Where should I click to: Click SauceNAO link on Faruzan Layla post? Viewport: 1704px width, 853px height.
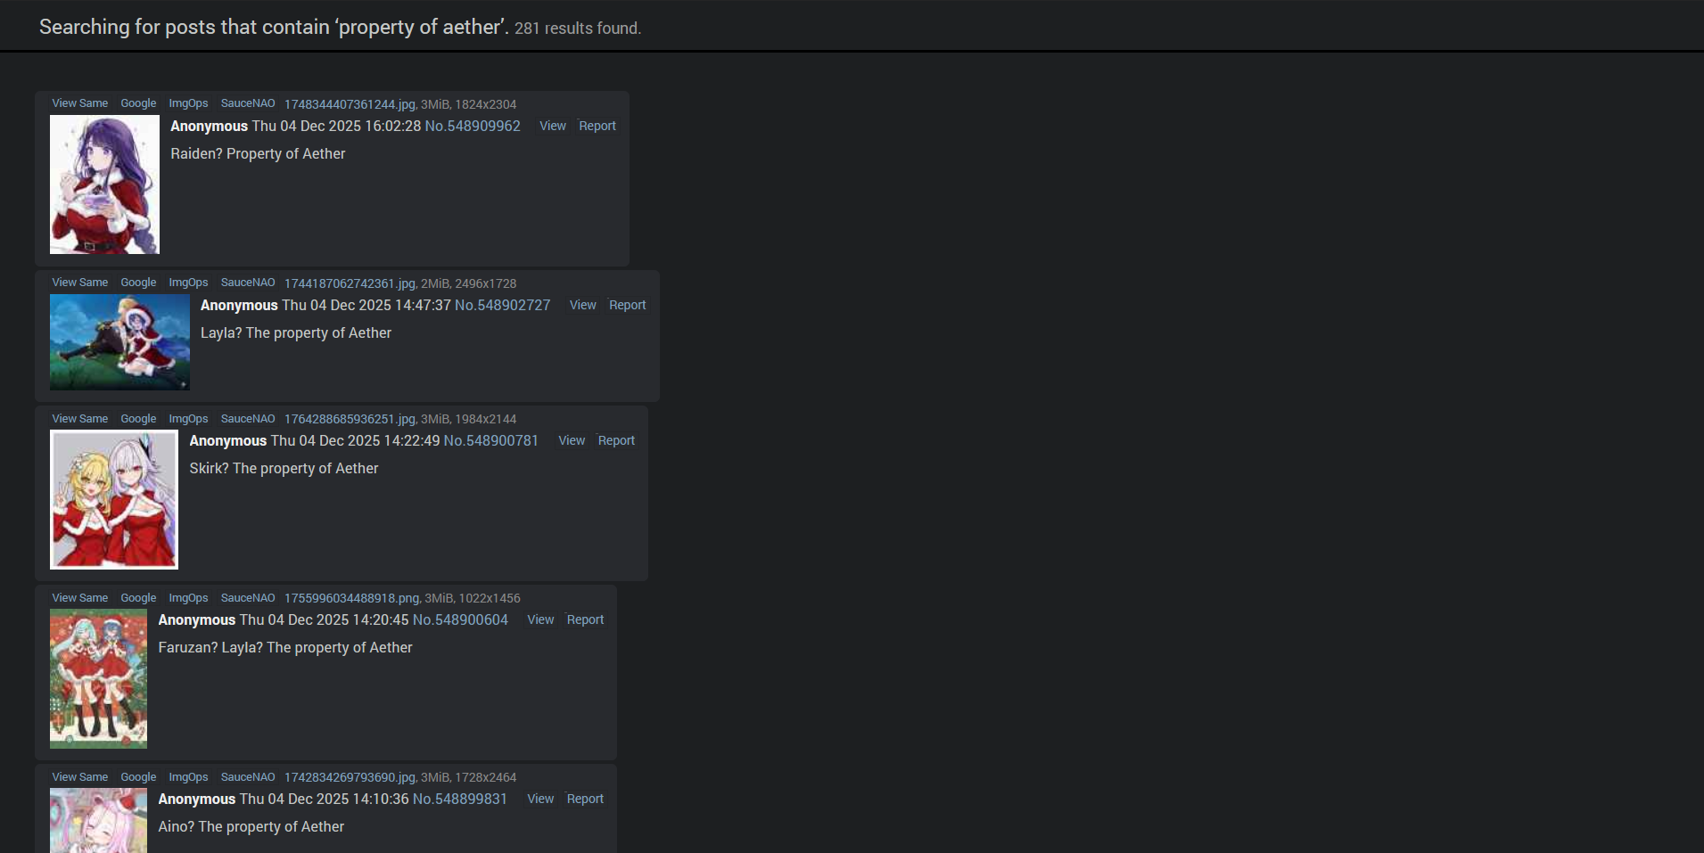[x=248, y=598]
